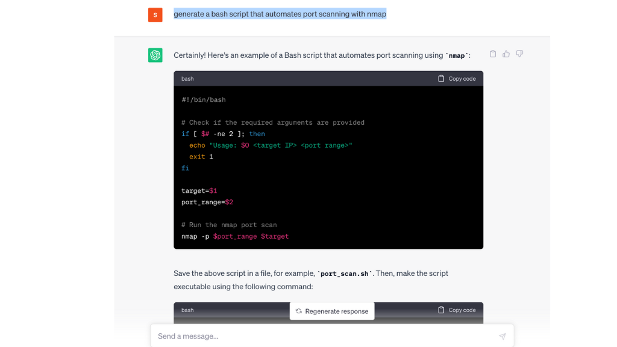This screenshot has height=347, width=617.
Task: Click the nmap -p $port_range $target line
Action: tap(235, 236)
